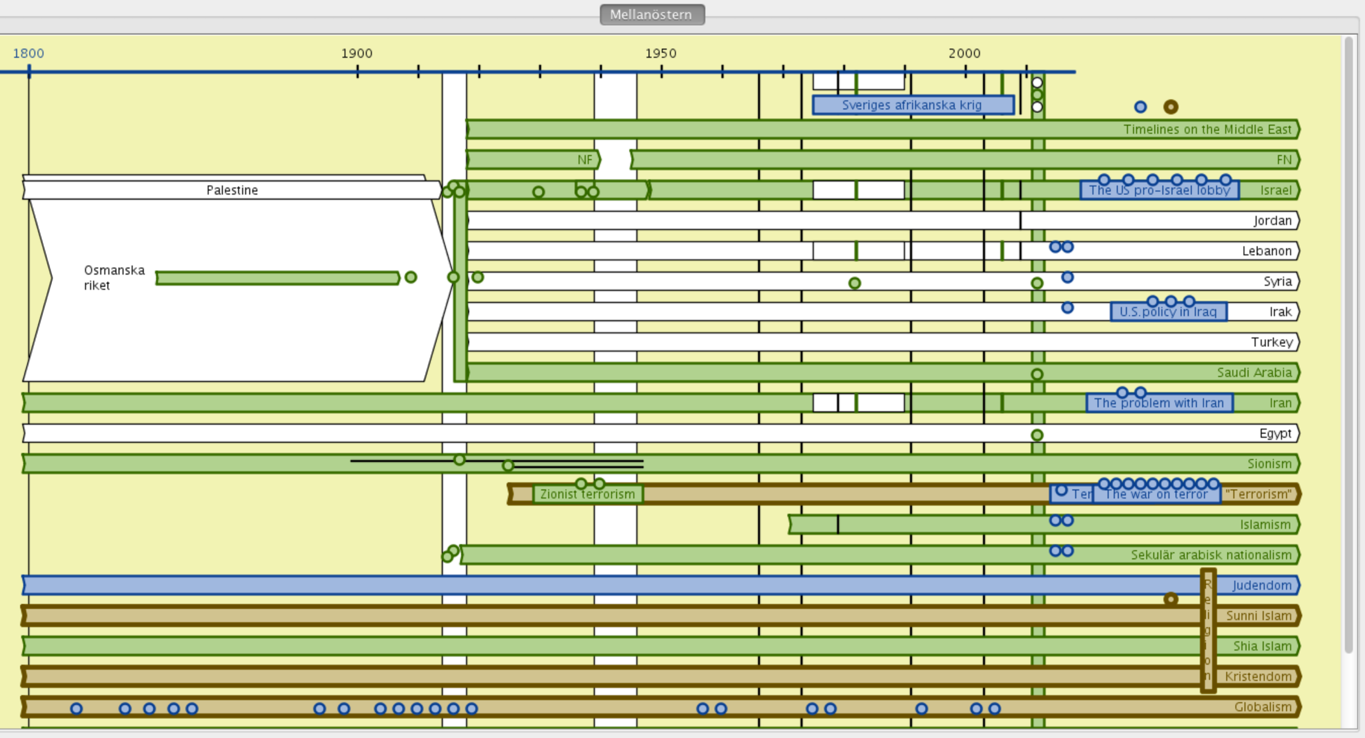Click the 1800 year label

28,54
